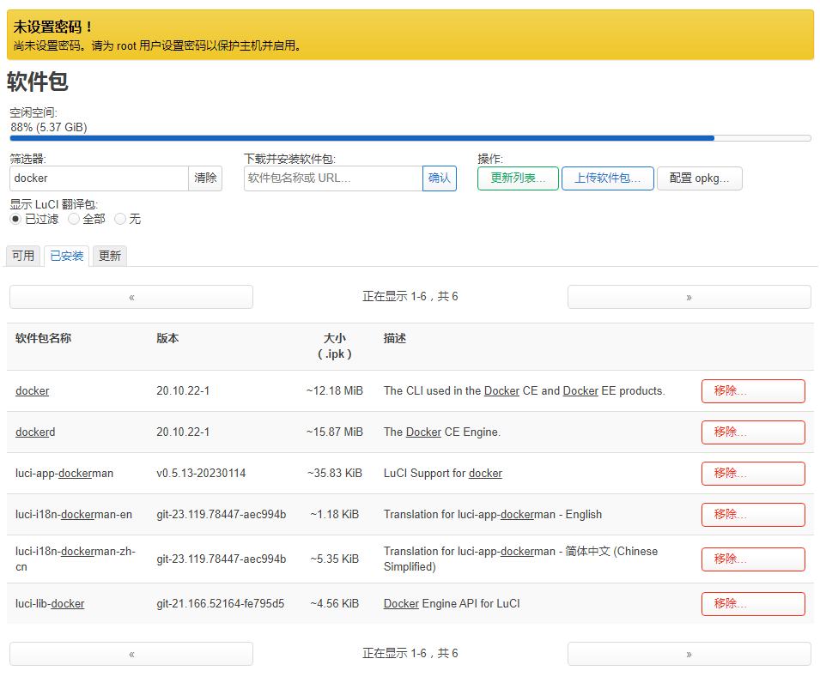Image resolution: width=820 pixels, height=695 pixels.
Task: Click the 软件包名称或 URL input field
Action: tap(333, 178)
